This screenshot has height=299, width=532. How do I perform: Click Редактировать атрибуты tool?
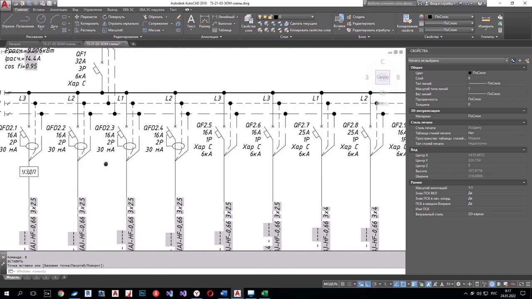368,30
